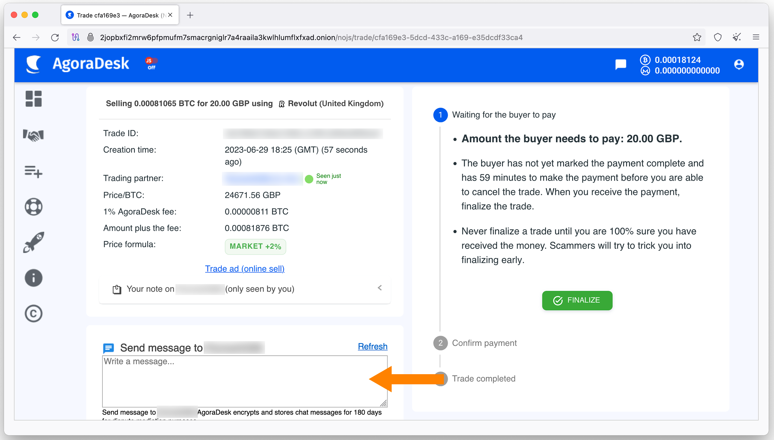Click the 0.000000000000 Monero balance
This screenshot has height=440, width=774.
tap(687, 71)
